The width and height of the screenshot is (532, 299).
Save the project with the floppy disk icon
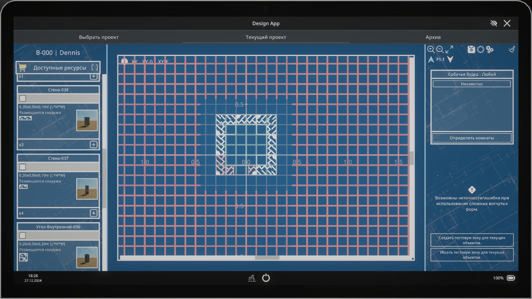(471, 50)
